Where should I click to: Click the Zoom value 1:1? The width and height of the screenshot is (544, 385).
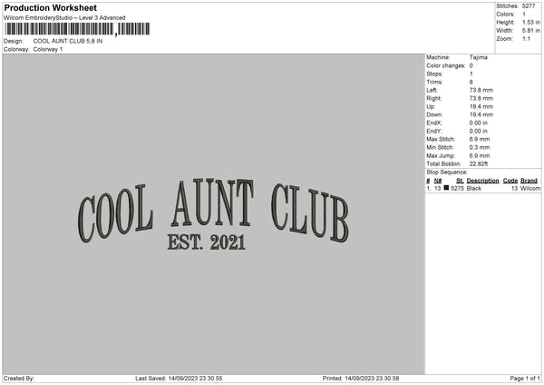(x=526, y=39)
